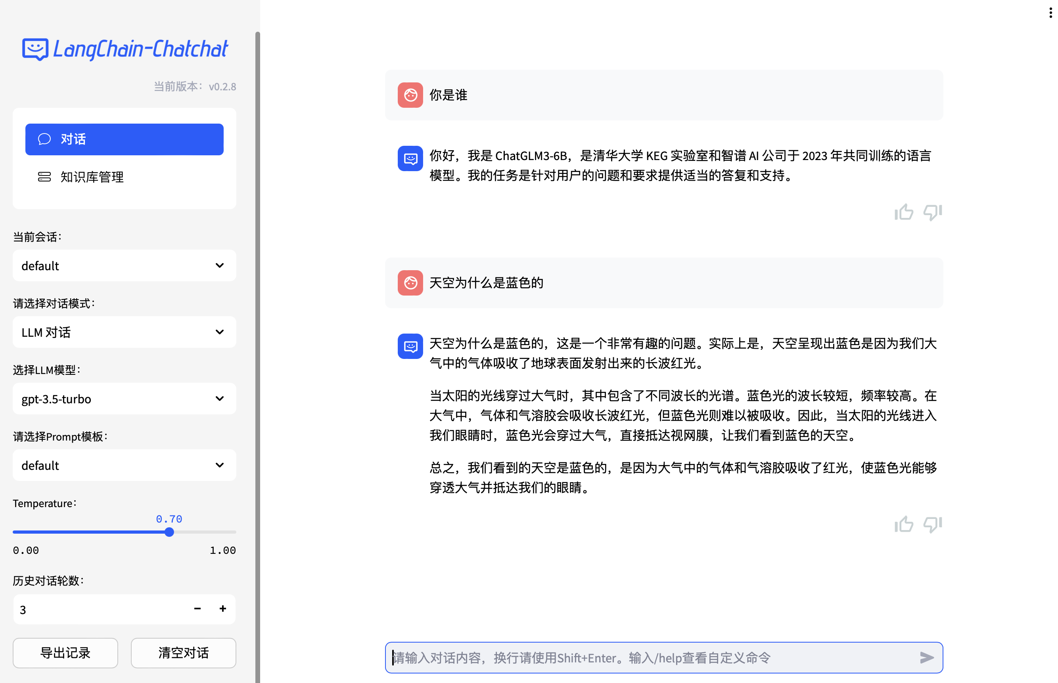Viewport: 1058px width, 683px height.
Task: Like the blue sky answer
Action: coord(904,524)
